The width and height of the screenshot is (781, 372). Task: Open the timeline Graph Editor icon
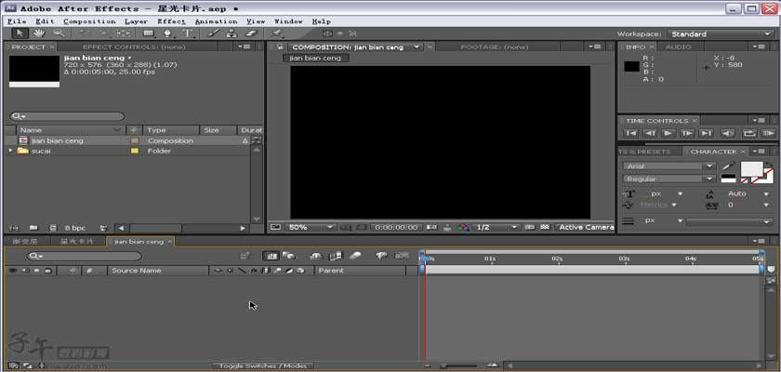point(402,256)
